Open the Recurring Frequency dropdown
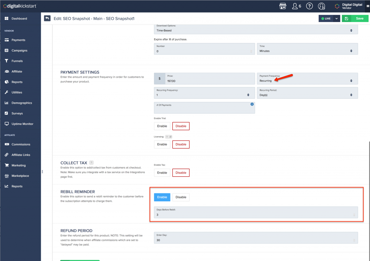The image size is (370, 261). pyautogui.click(x=205, y=93)
